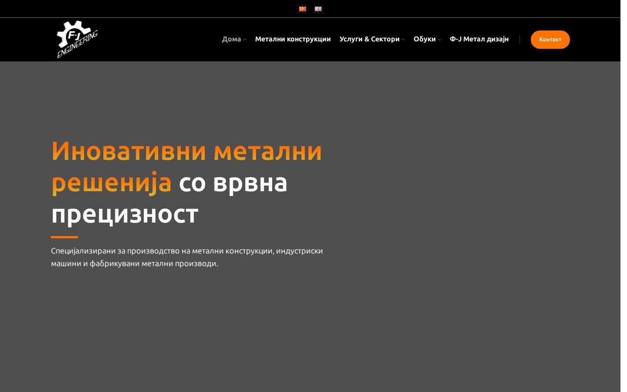Expand the Дома submenu chevron
Screen dimensions: 627x392
point(245,40)
